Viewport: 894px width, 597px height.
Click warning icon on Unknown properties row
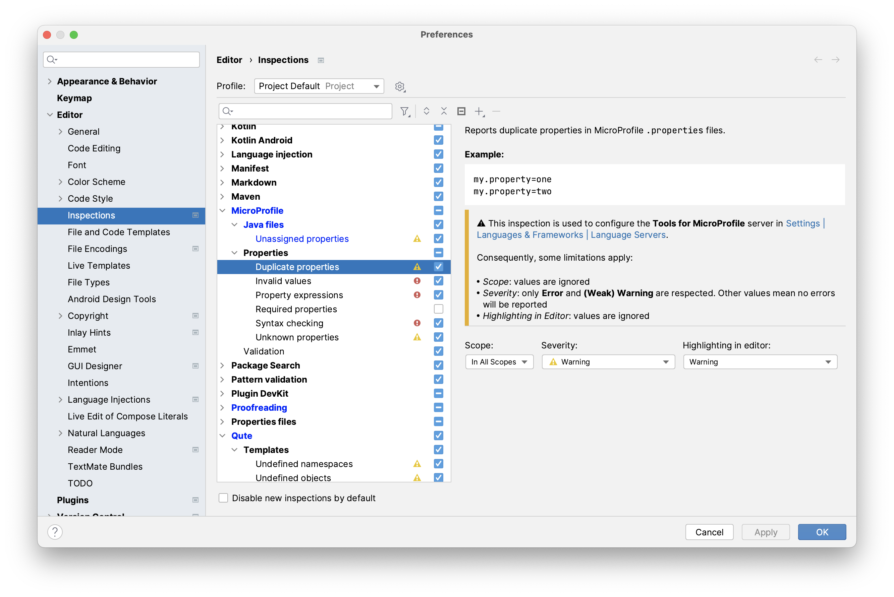click(417, 337)
